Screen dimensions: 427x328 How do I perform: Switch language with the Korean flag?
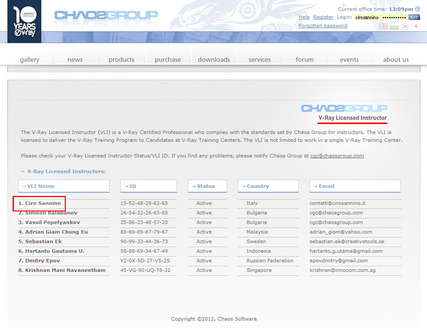(405, 27)
